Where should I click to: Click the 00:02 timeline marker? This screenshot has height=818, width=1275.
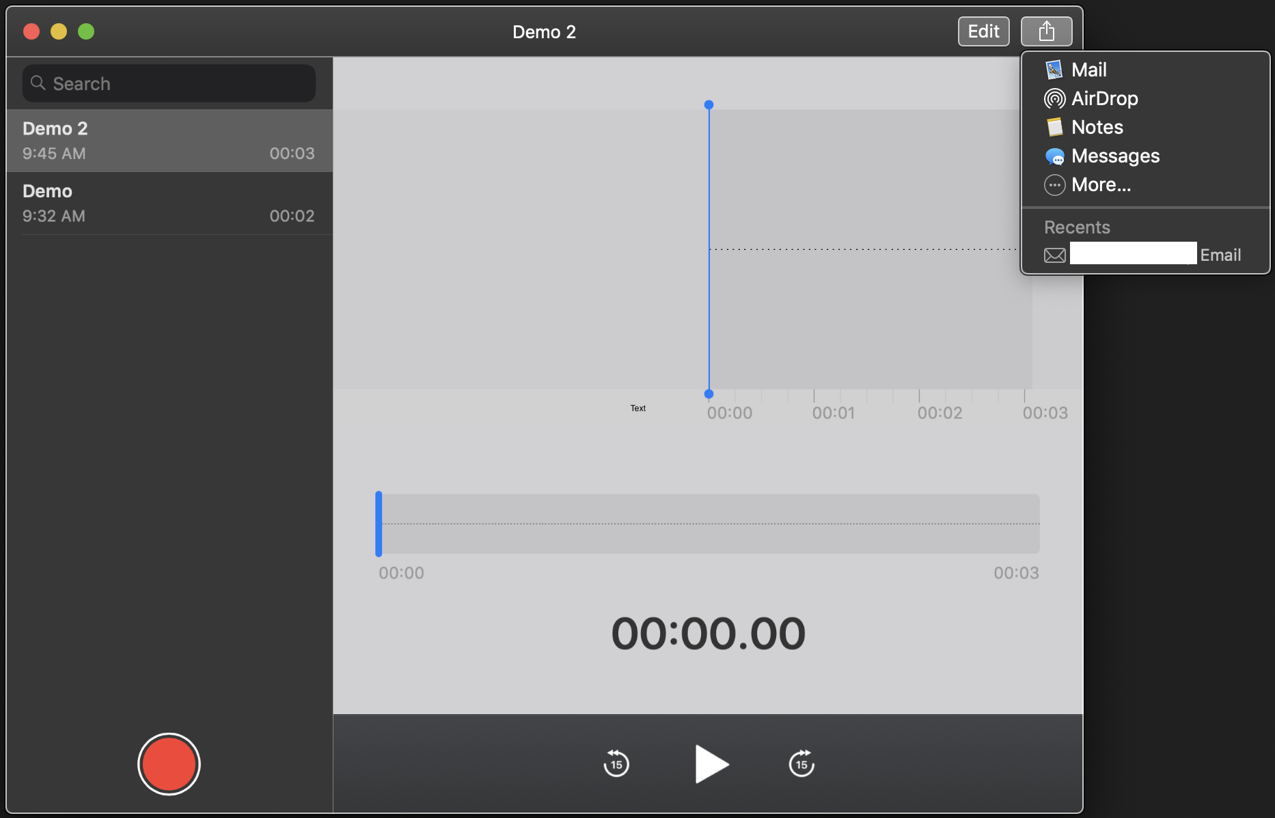click(940, 413)
